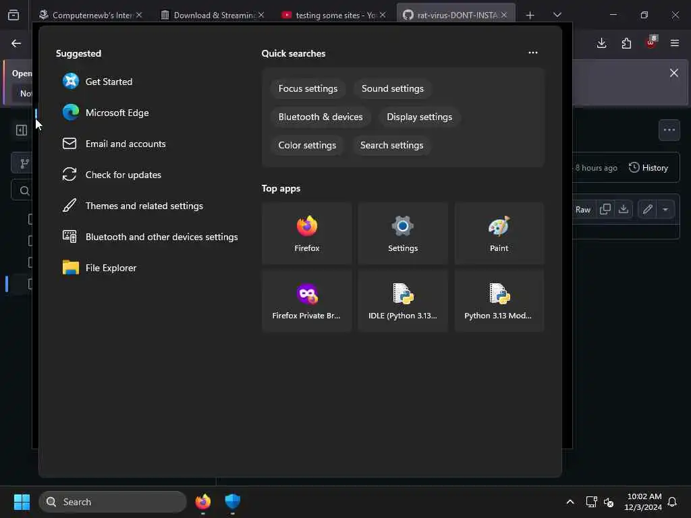Open Firefox View icon

pos(13,16)
